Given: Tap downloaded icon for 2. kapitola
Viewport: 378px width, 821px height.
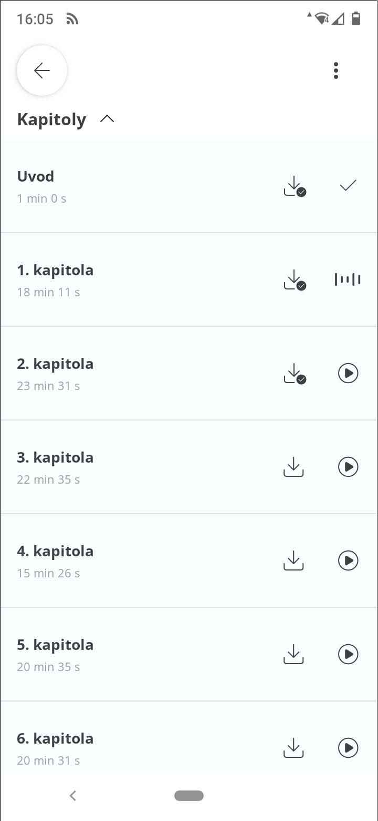Looking at the screenshot, I should (295, 374).
